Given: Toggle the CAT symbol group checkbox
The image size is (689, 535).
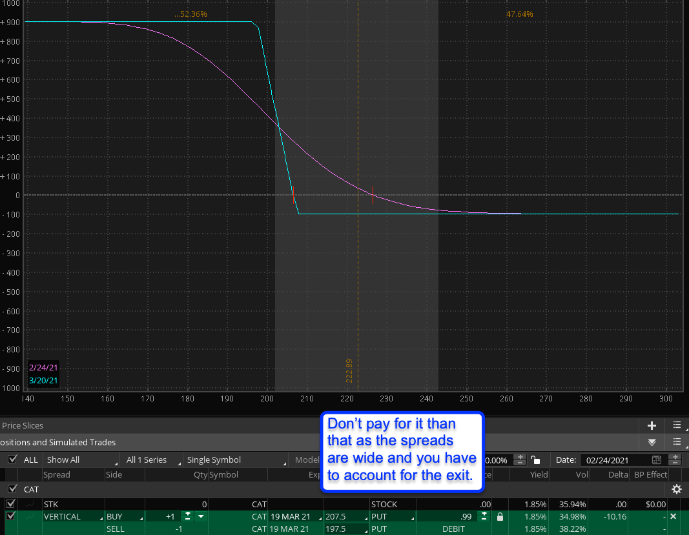Looking at the screenshot, I should pos(12,489).
